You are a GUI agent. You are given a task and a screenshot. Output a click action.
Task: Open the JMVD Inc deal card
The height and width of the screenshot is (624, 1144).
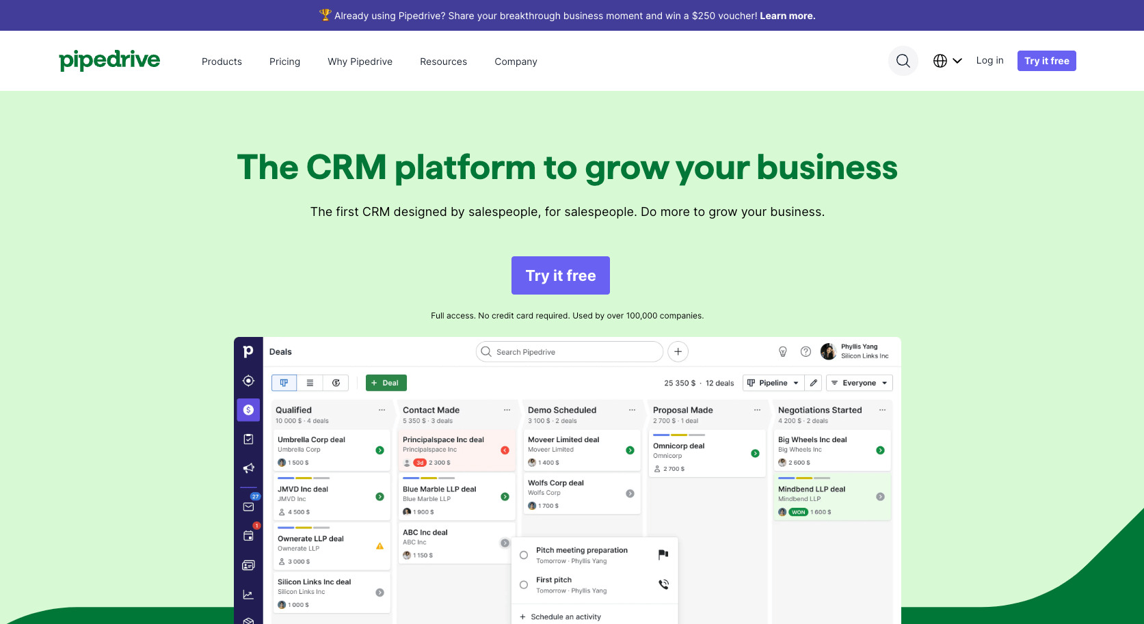pyautogui.click(x=332, y=498)
